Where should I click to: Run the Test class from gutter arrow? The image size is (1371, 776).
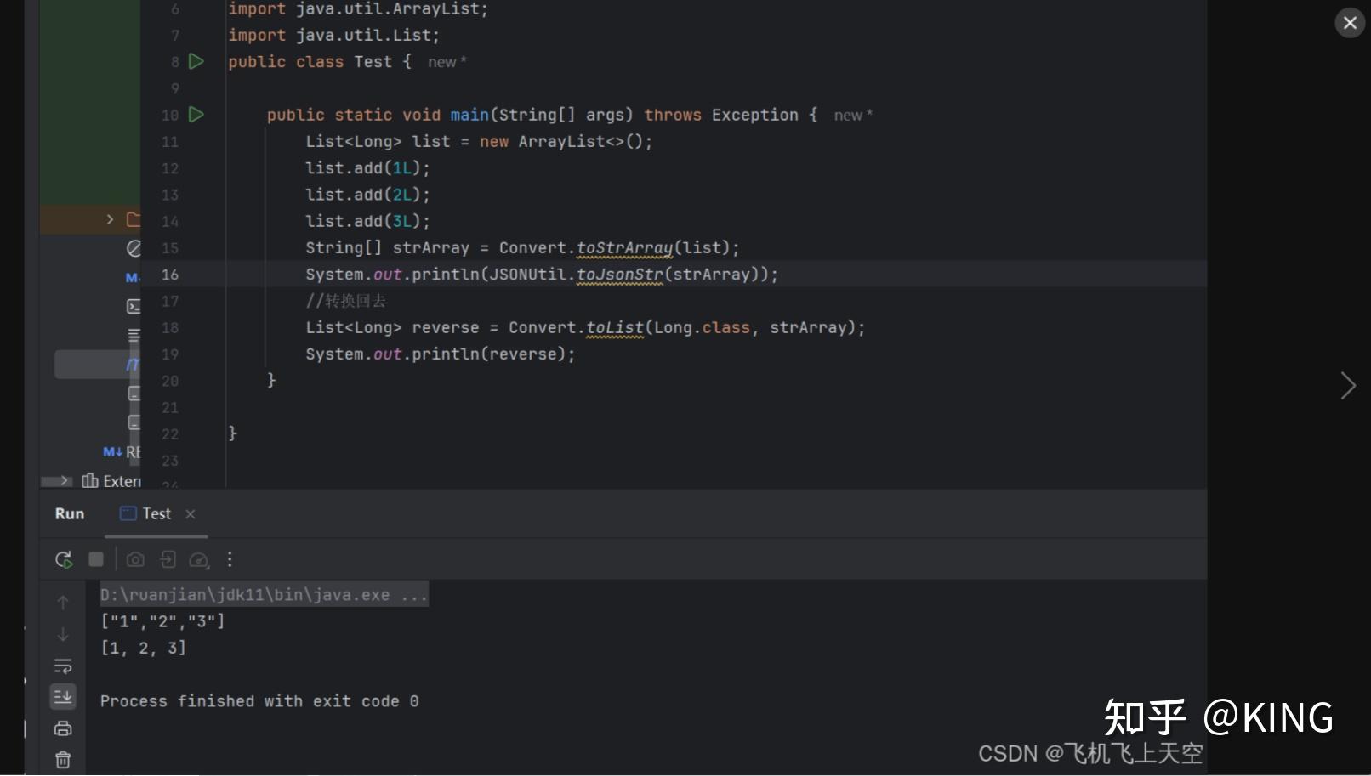pos(196,61)
